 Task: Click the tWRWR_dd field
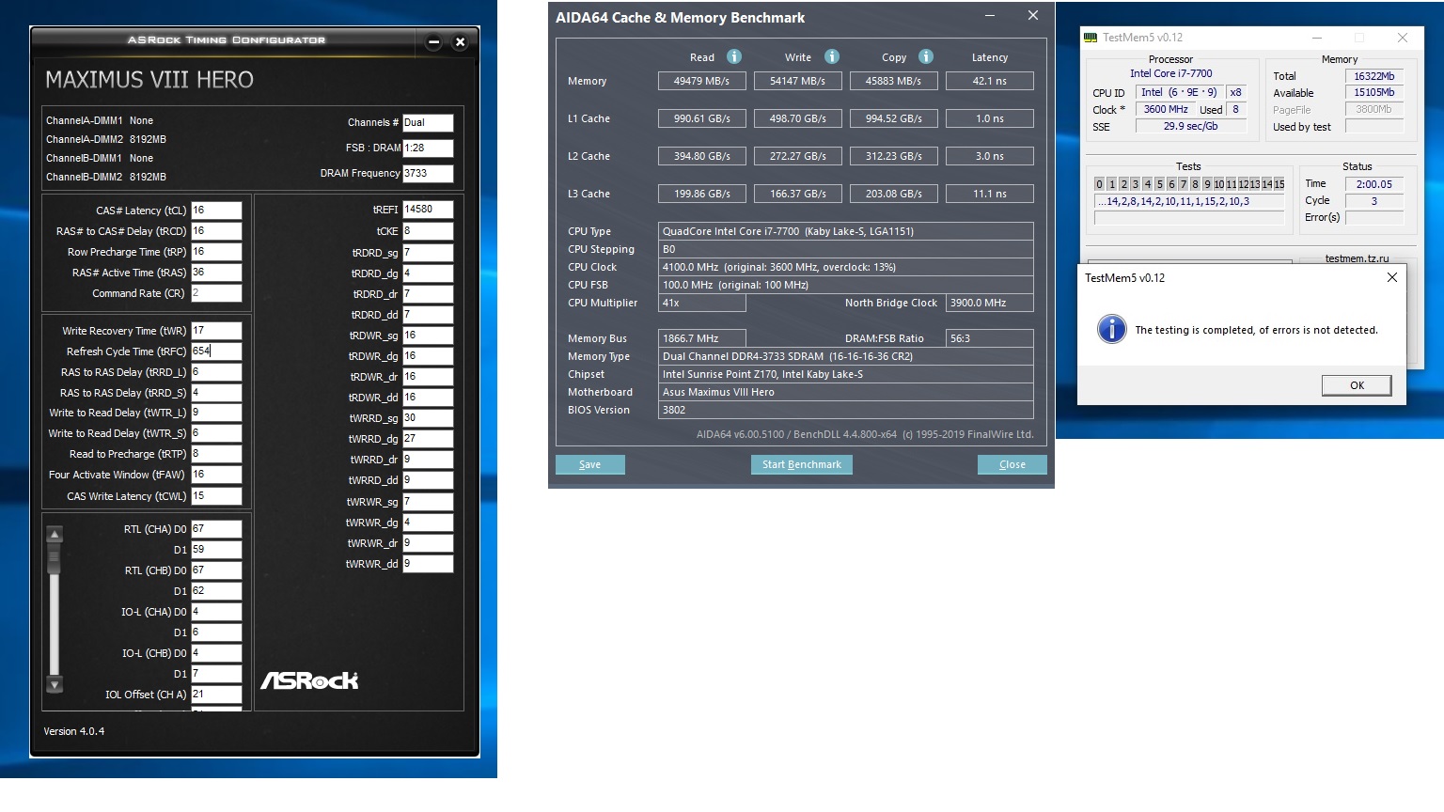(x=428, y=564)
